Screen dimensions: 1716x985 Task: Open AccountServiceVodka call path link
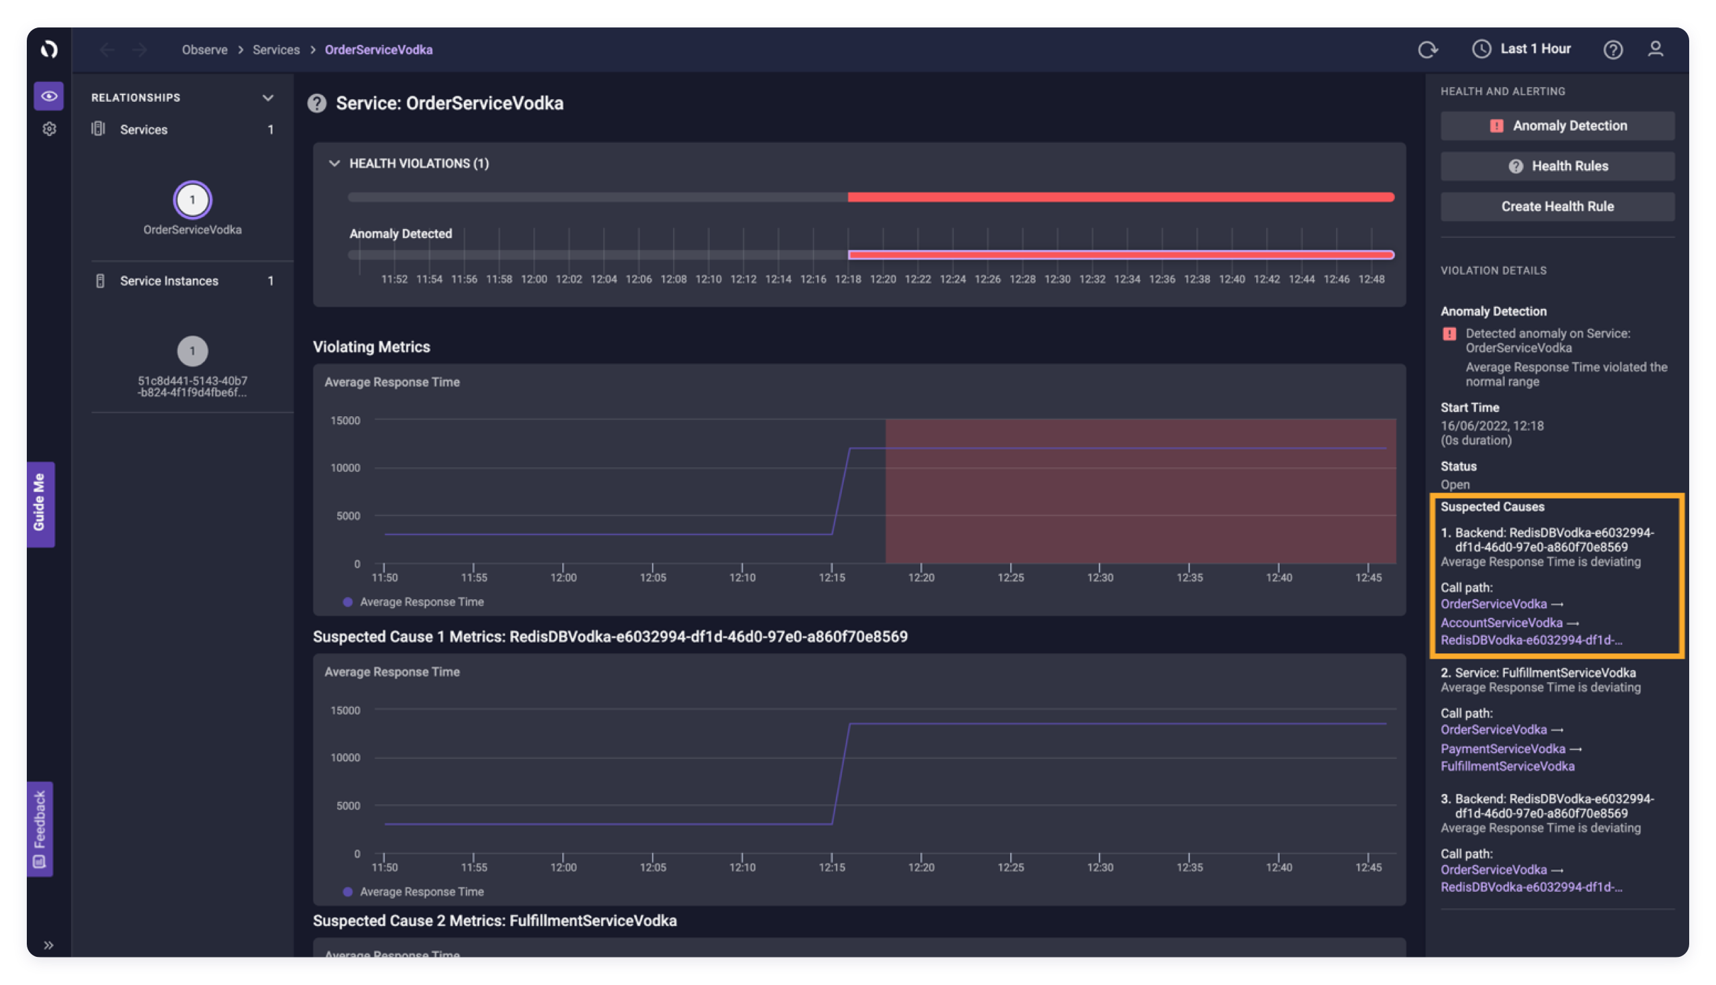coord(1501,622)
